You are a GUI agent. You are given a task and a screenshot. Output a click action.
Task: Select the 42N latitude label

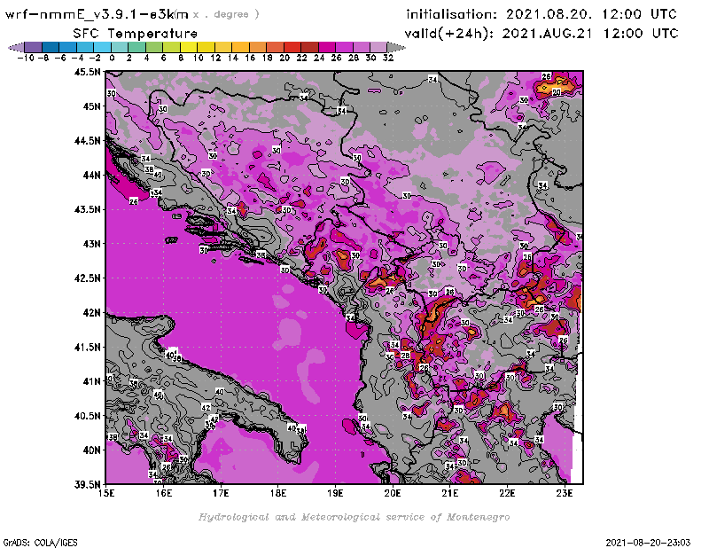[x=91, y=313]
